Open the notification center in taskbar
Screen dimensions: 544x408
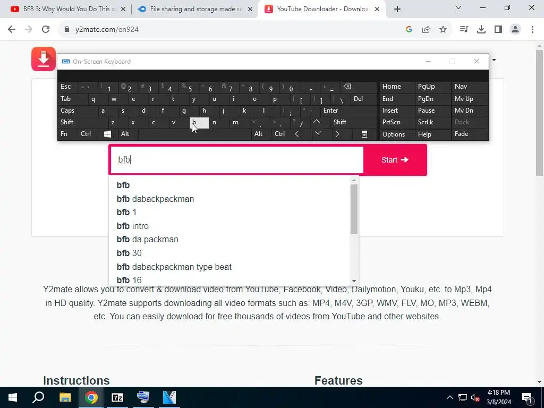tap(528, 397)
